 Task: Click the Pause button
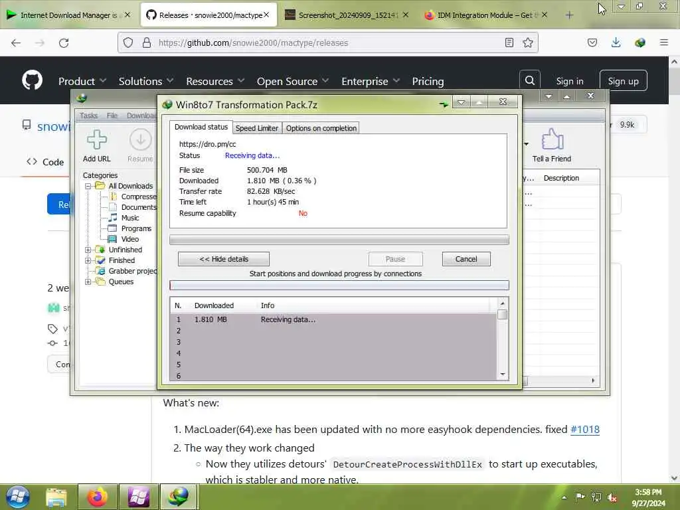(x=395, y=259)
